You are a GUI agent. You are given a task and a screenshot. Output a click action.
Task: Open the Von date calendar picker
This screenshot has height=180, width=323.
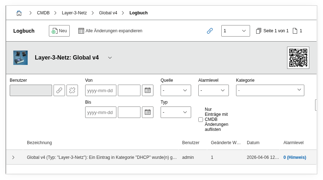click(x=148, y=90)
